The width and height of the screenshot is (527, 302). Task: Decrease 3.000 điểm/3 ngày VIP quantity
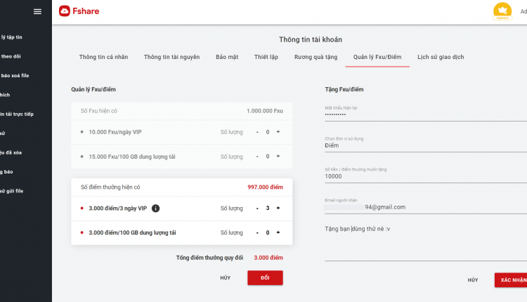tap(257, 209)
